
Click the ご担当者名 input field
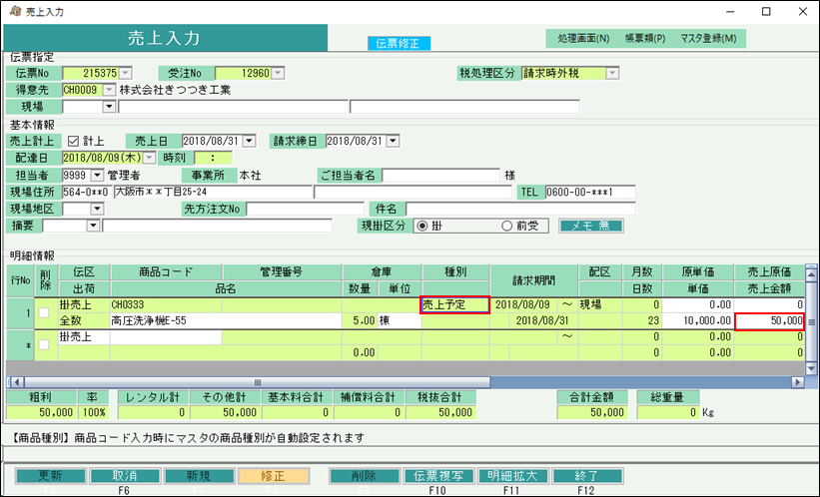click(x=440, y=175)
